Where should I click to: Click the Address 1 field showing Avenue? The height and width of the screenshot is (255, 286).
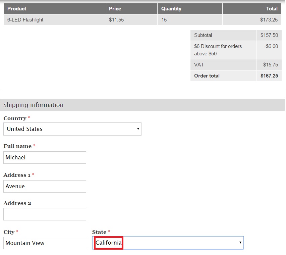click(x=45, y=186)
